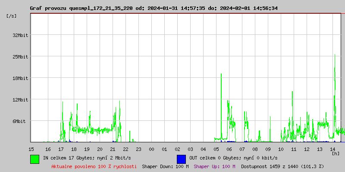345x172 pixels.
Task: Click the [h] hour unit label
Action: click(x=336, y=154)
